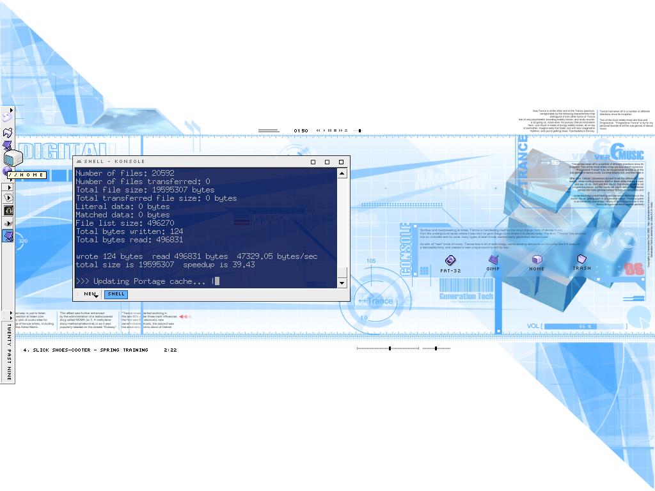Click the blue puzzle-shaped icon in side panel

[8, 133]
